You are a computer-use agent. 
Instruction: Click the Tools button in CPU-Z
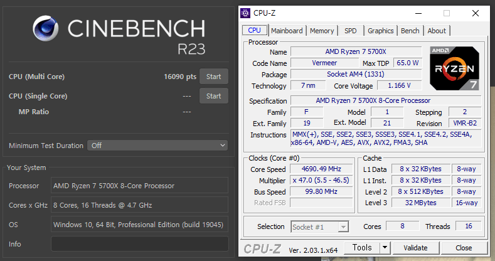coord(362,247)
